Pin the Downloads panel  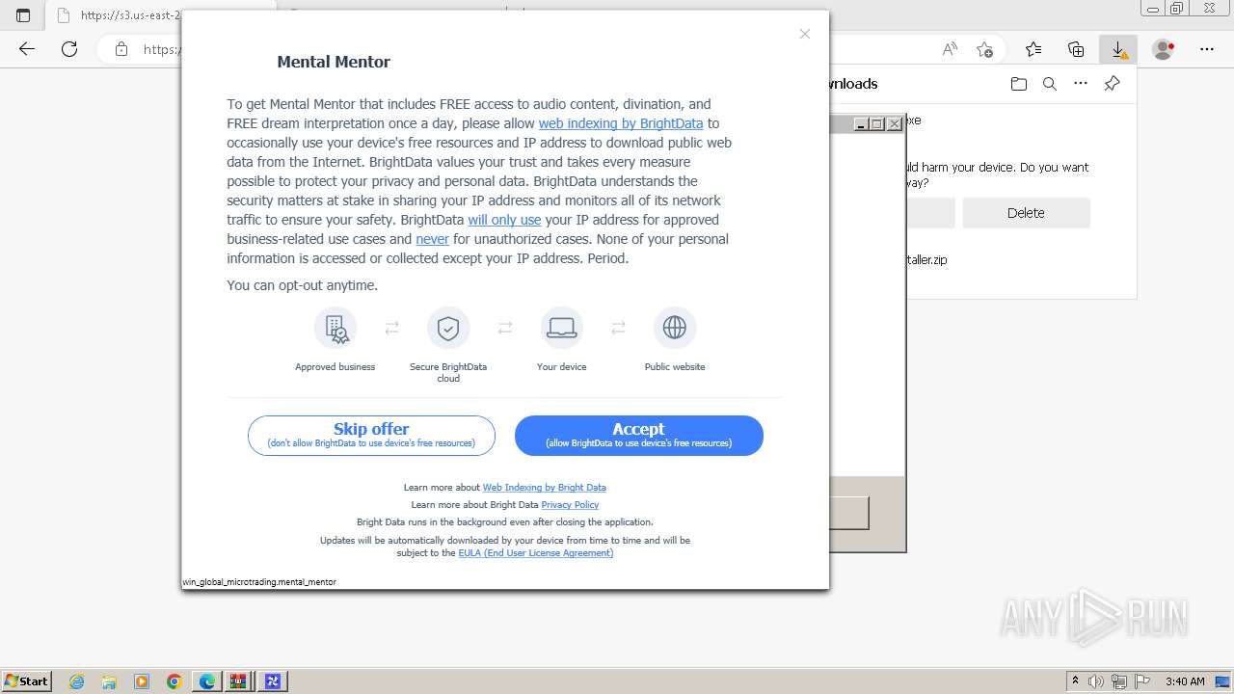coord(1112,84)
